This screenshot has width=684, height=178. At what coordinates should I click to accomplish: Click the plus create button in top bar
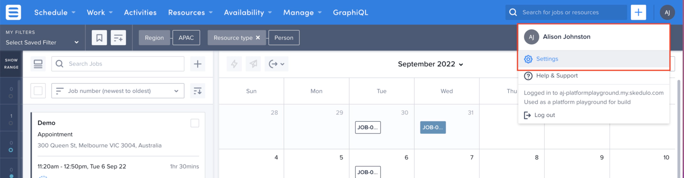point(638,12)
